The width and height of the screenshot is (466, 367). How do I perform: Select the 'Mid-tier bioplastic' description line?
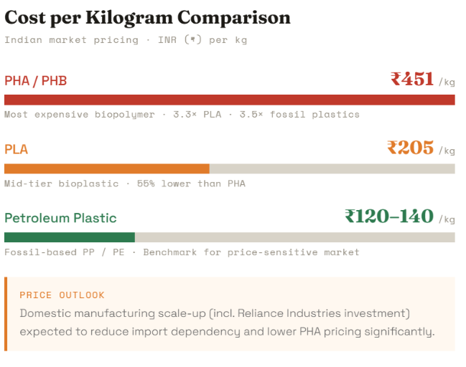pos(125,183)
